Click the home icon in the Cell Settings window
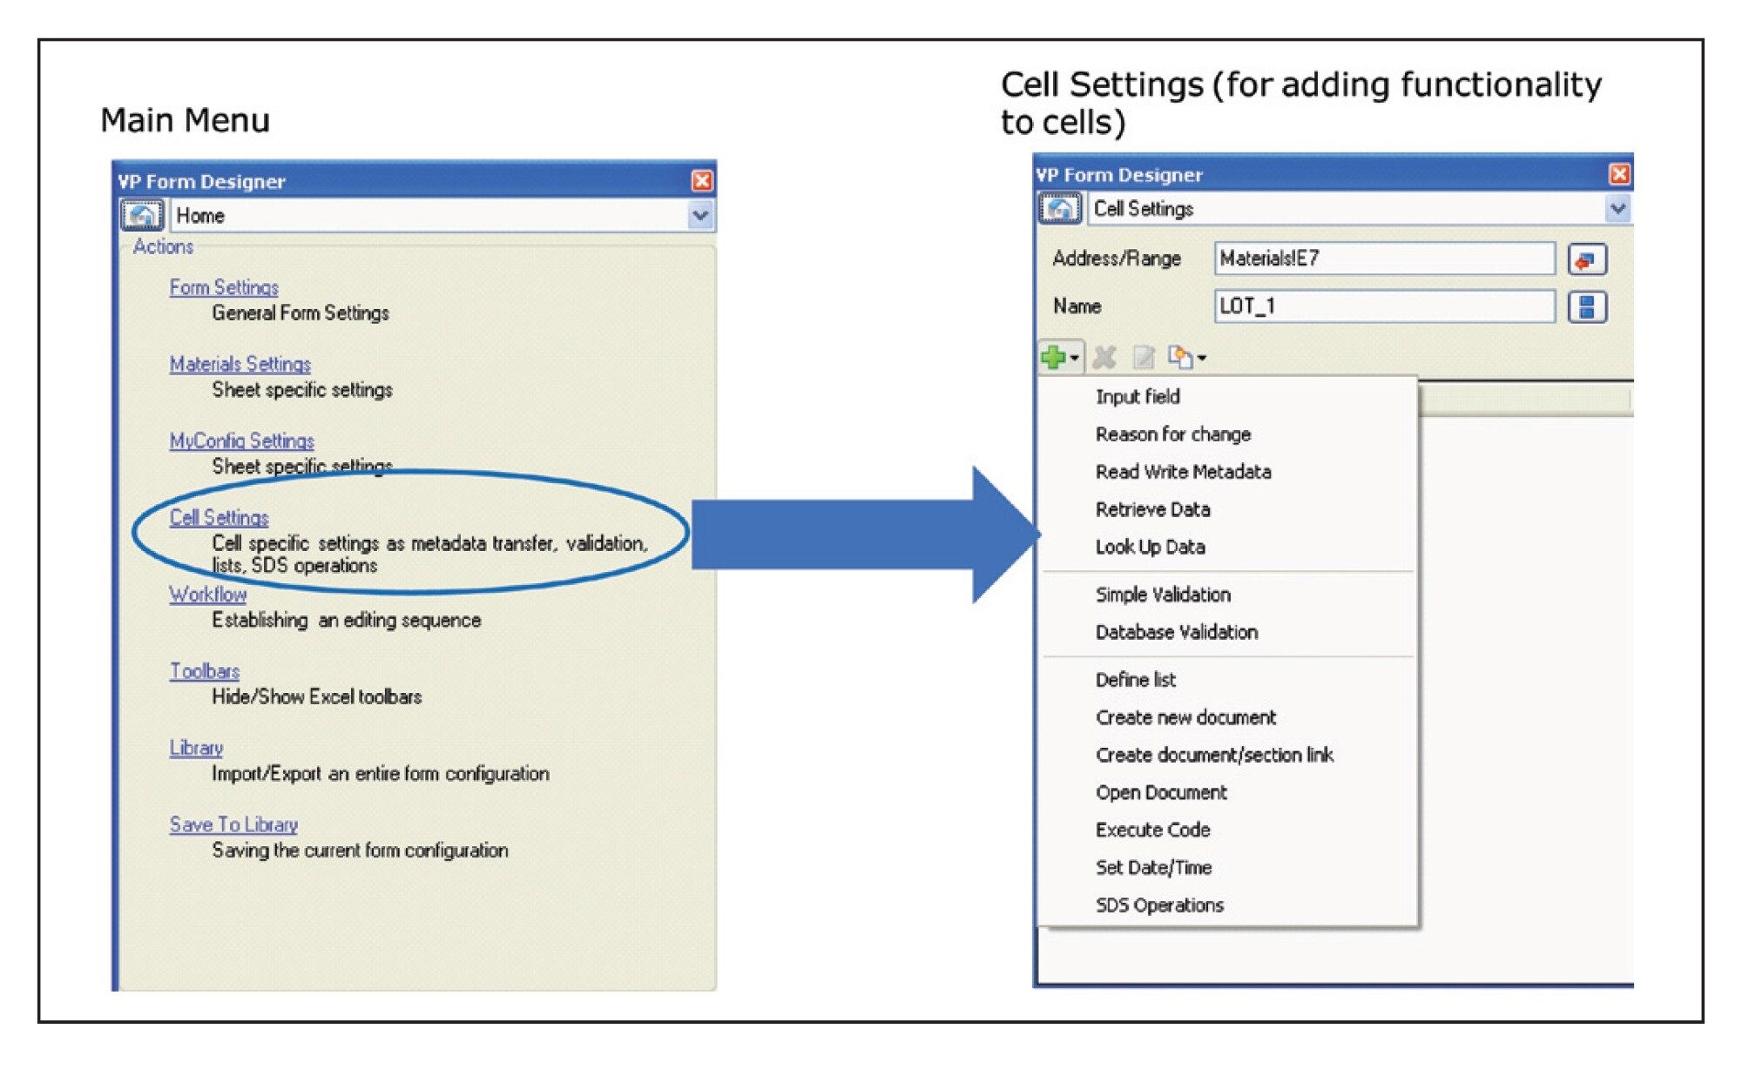Screen dimensions: 1742x1069 coord(1060,208)
